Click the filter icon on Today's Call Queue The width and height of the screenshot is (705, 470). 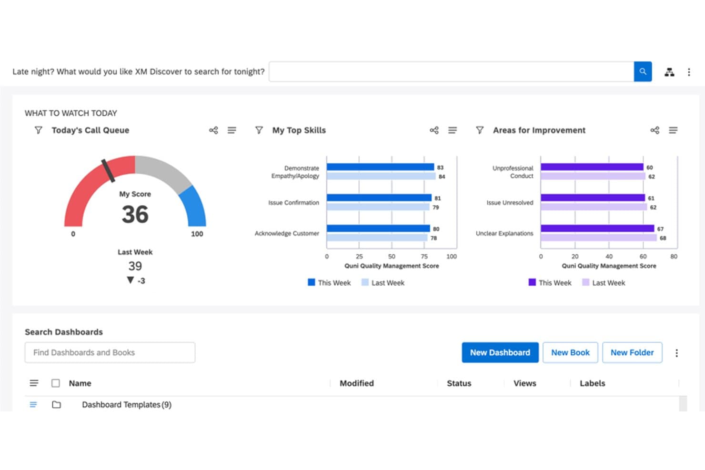pos(39,130)
